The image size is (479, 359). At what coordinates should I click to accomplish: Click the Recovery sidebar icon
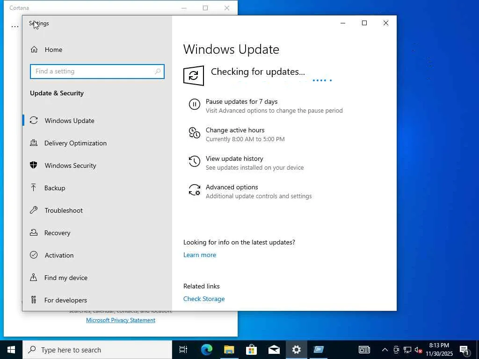click(34, 232)
